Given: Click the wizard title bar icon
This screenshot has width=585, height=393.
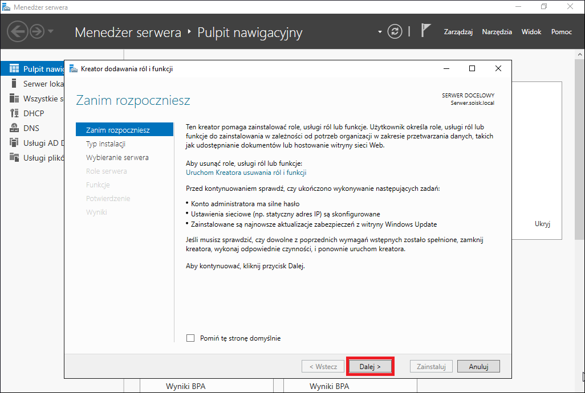Looking at the screenshot, I should tap(74, 69).
